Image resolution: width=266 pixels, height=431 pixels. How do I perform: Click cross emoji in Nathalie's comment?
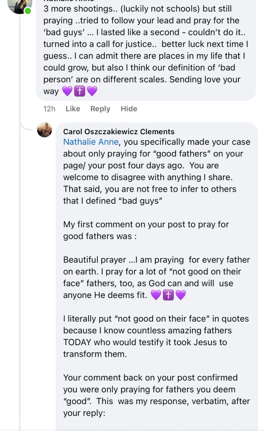pyautogui.click(x=80, y=91)
